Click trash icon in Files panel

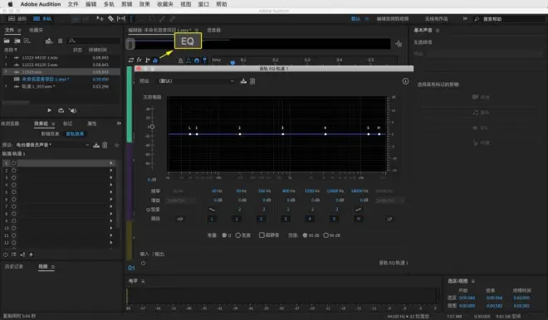pos(60,41)
